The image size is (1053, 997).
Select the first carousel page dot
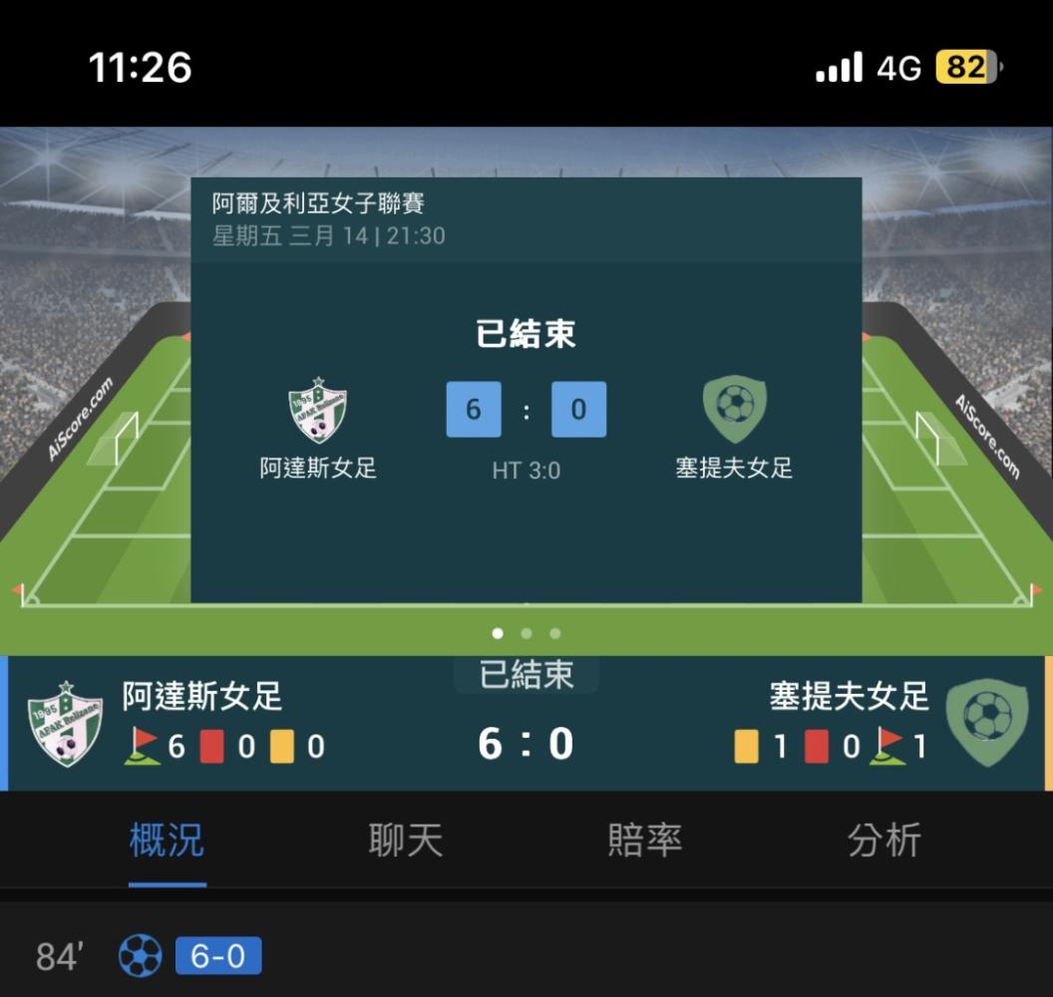pyautogui.click(x=498, y=633)
